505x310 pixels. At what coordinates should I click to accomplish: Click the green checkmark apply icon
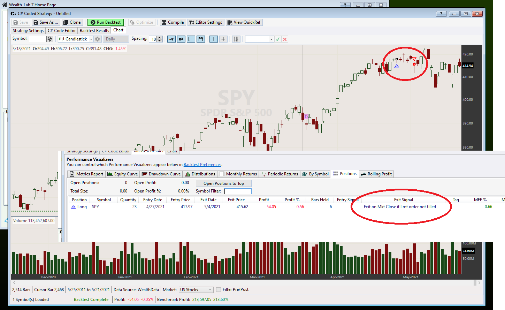click(277, 39)
